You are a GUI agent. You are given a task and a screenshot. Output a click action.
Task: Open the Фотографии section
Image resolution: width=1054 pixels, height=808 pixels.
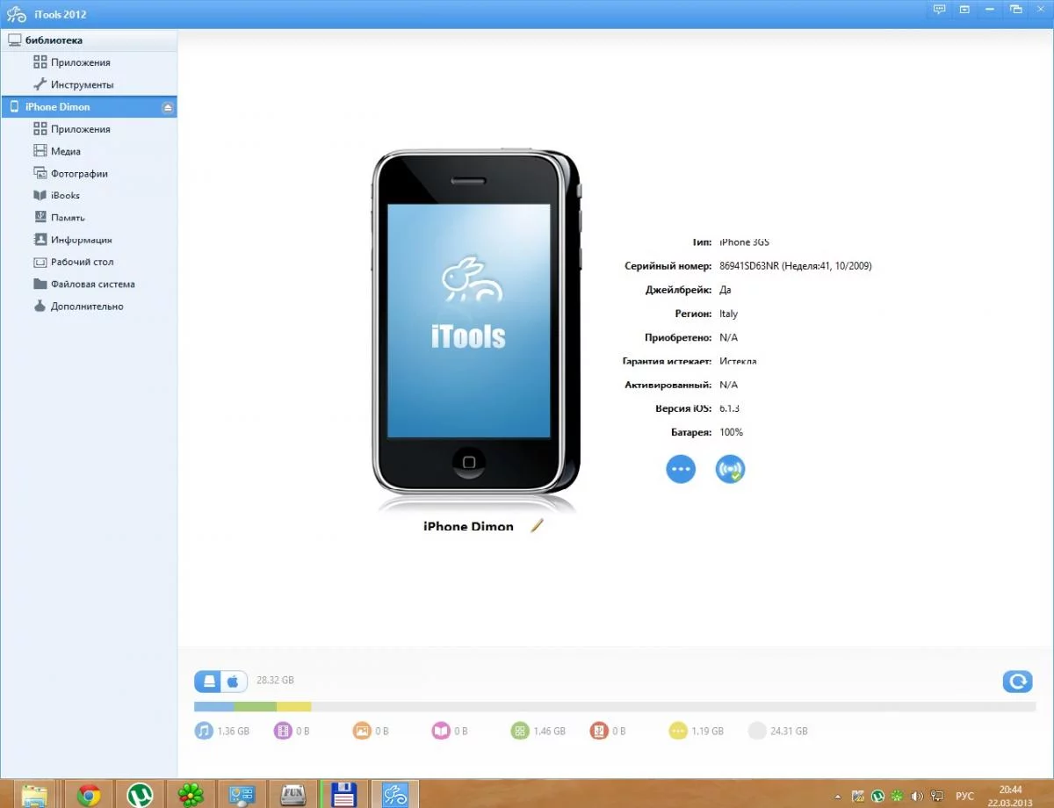click(70, 173)
